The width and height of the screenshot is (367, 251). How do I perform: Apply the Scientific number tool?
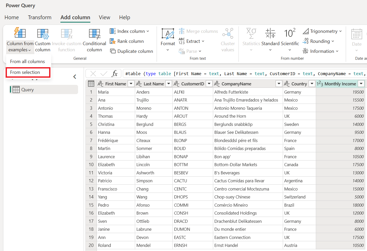tap(290, 38)
